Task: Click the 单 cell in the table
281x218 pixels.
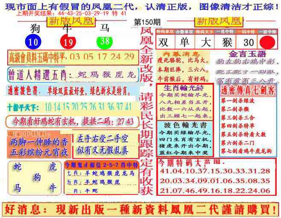Action: (185, 43)
